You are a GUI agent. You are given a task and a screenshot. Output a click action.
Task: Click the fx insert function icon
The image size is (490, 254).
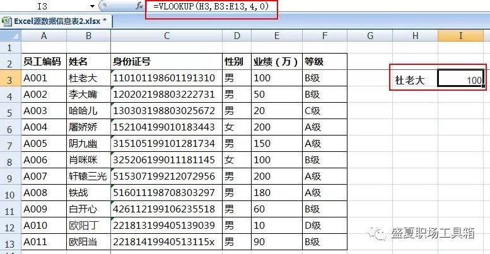click(139, 6)
